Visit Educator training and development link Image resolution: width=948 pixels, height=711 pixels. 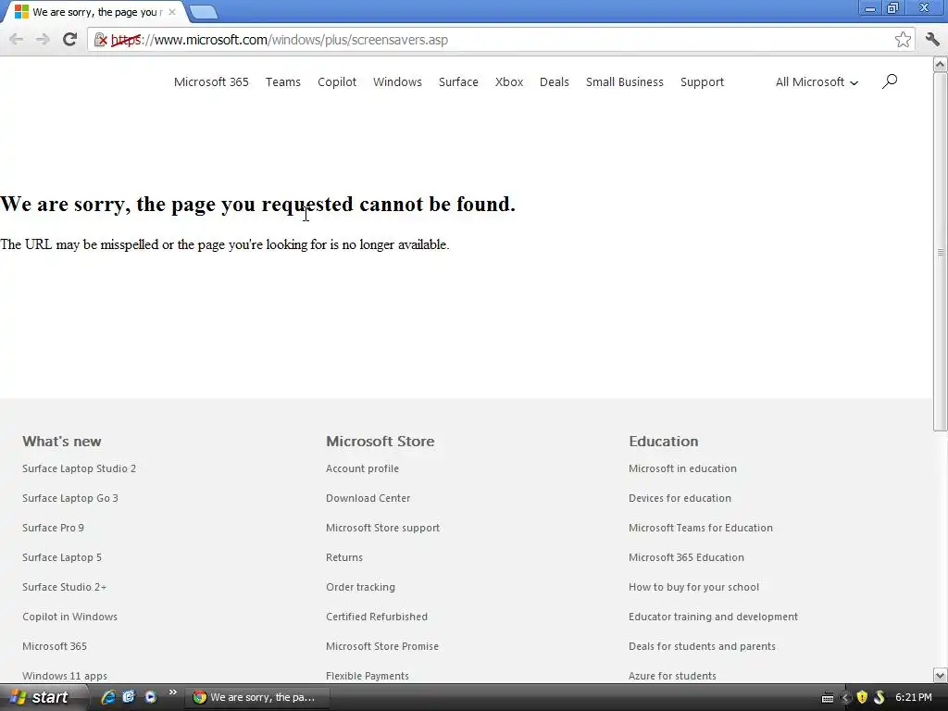click(714, 617)
